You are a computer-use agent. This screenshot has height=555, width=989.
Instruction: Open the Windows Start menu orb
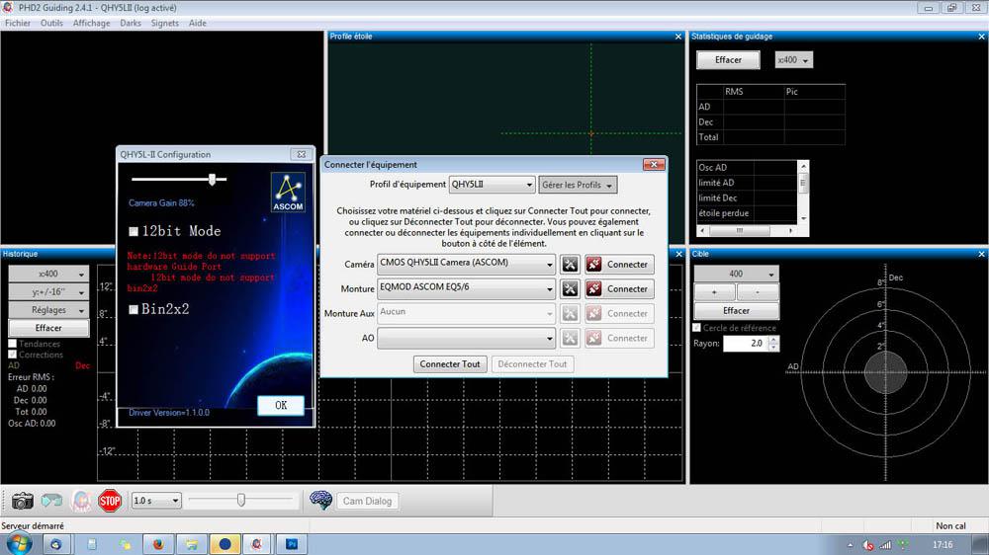[18, 544]
